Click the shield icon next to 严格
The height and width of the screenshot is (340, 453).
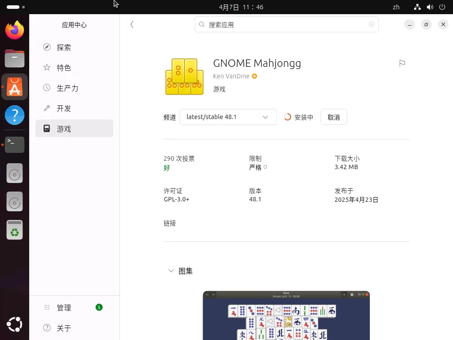pos(265,167)
